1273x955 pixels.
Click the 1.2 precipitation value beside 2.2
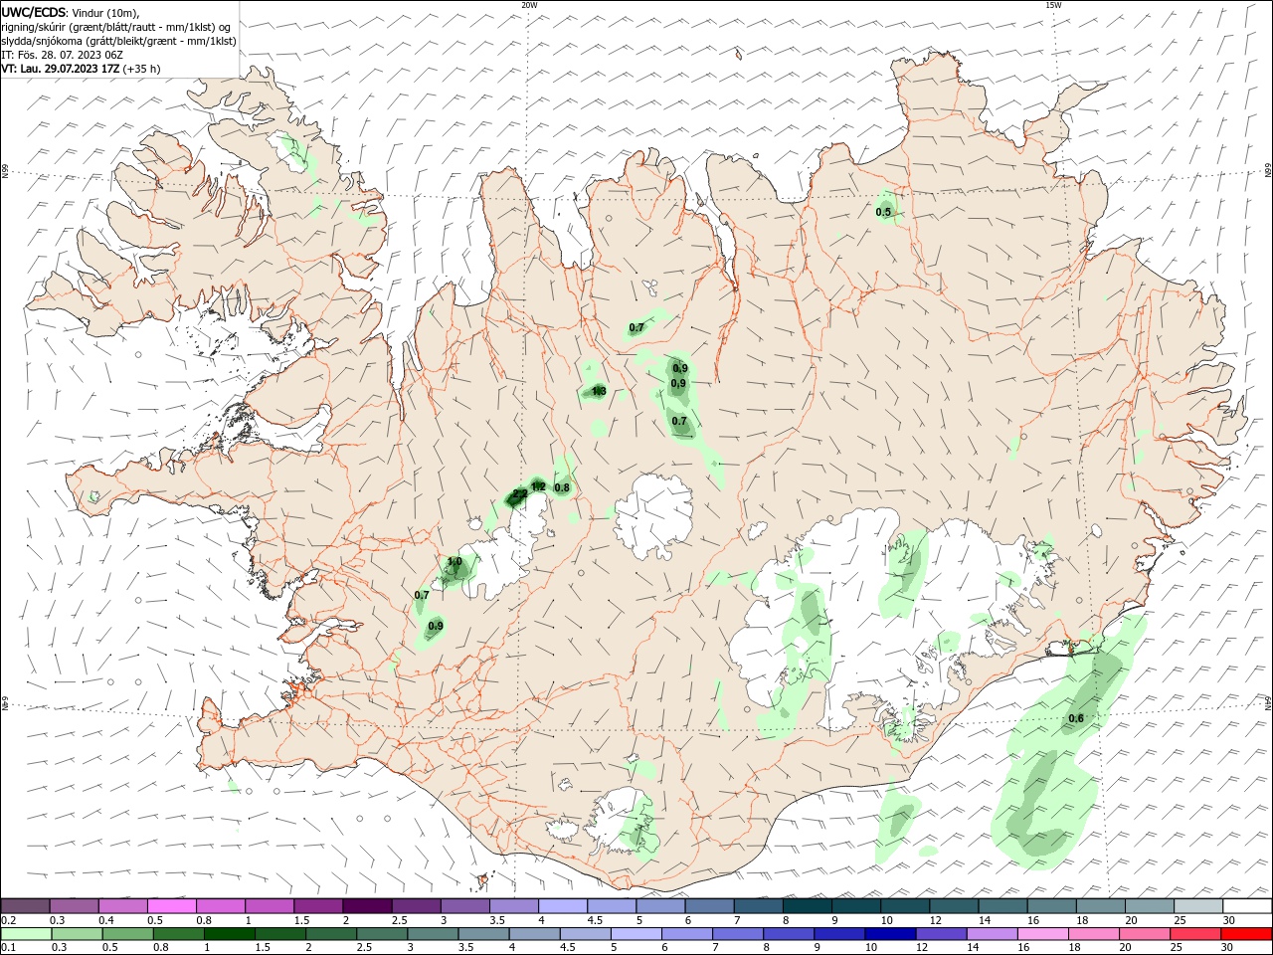(x=538, y=486)
